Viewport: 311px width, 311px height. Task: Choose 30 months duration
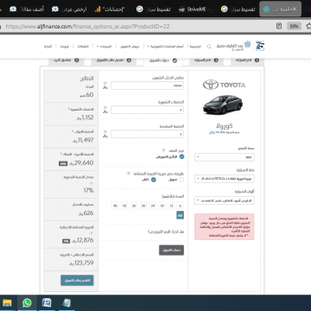pyautogui.click(x=143, y=206)
